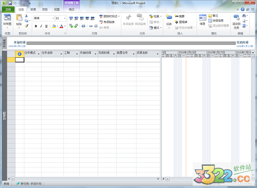Click the Scroll to Task (滚动到任务) icon

[x=236, y=18]
